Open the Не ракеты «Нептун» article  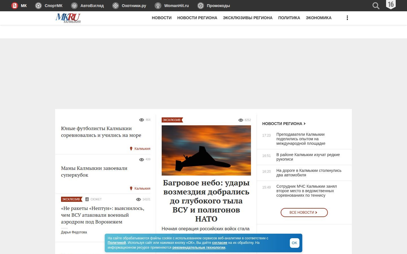coord(103,215)
